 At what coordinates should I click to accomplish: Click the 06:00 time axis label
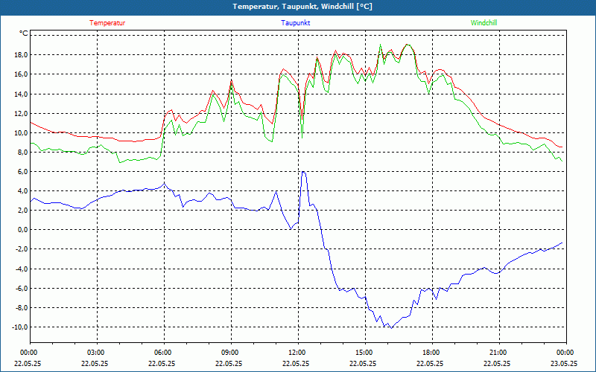pos(164,353)
